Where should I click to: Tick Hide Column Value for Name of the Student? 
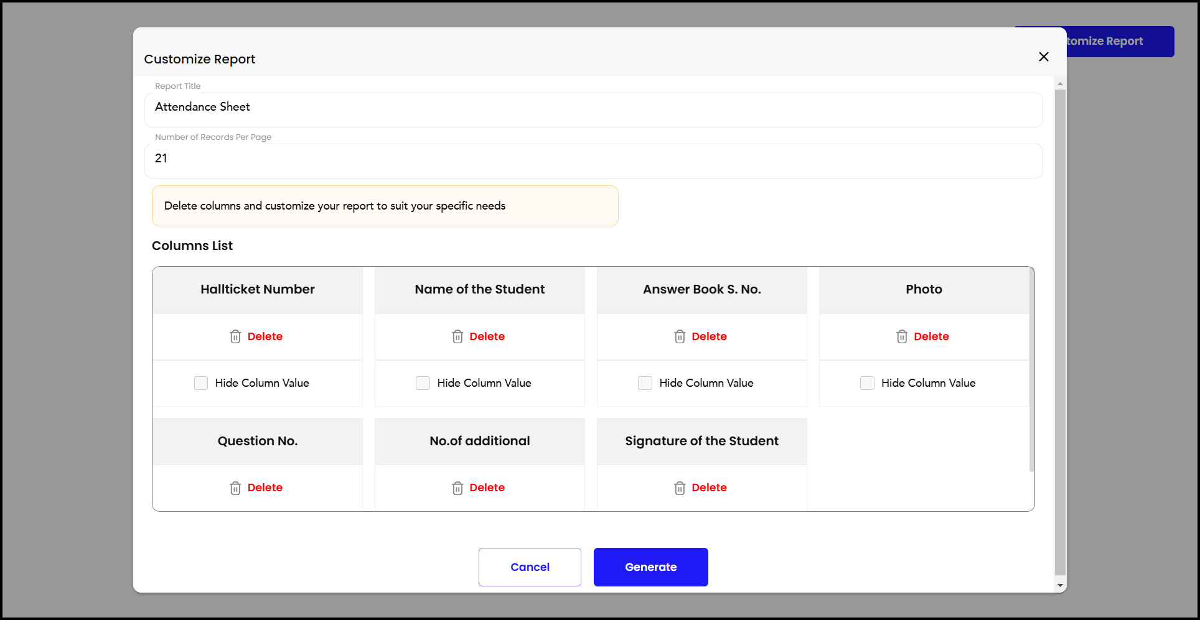click(x=423, y=383)
